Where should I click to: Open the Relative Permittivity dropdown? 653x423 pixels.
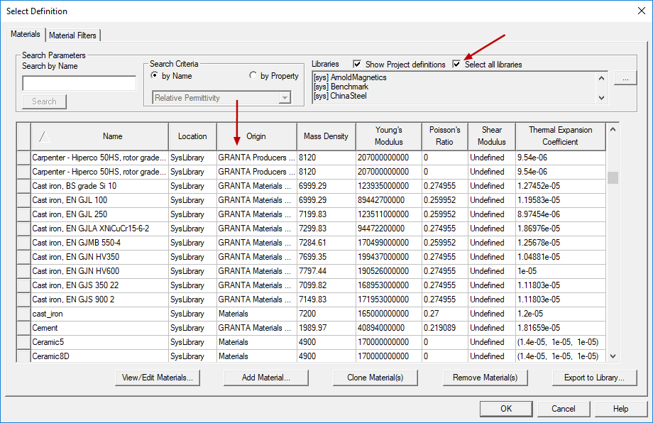tap(221, 98)
